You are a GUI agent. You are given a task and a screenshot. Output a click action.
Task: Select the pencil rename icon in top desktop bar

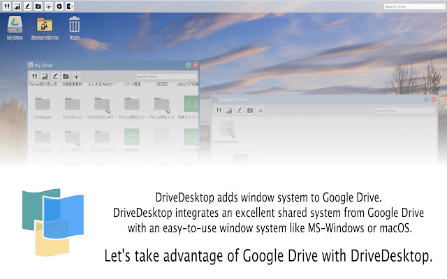[x=28, y=6]
